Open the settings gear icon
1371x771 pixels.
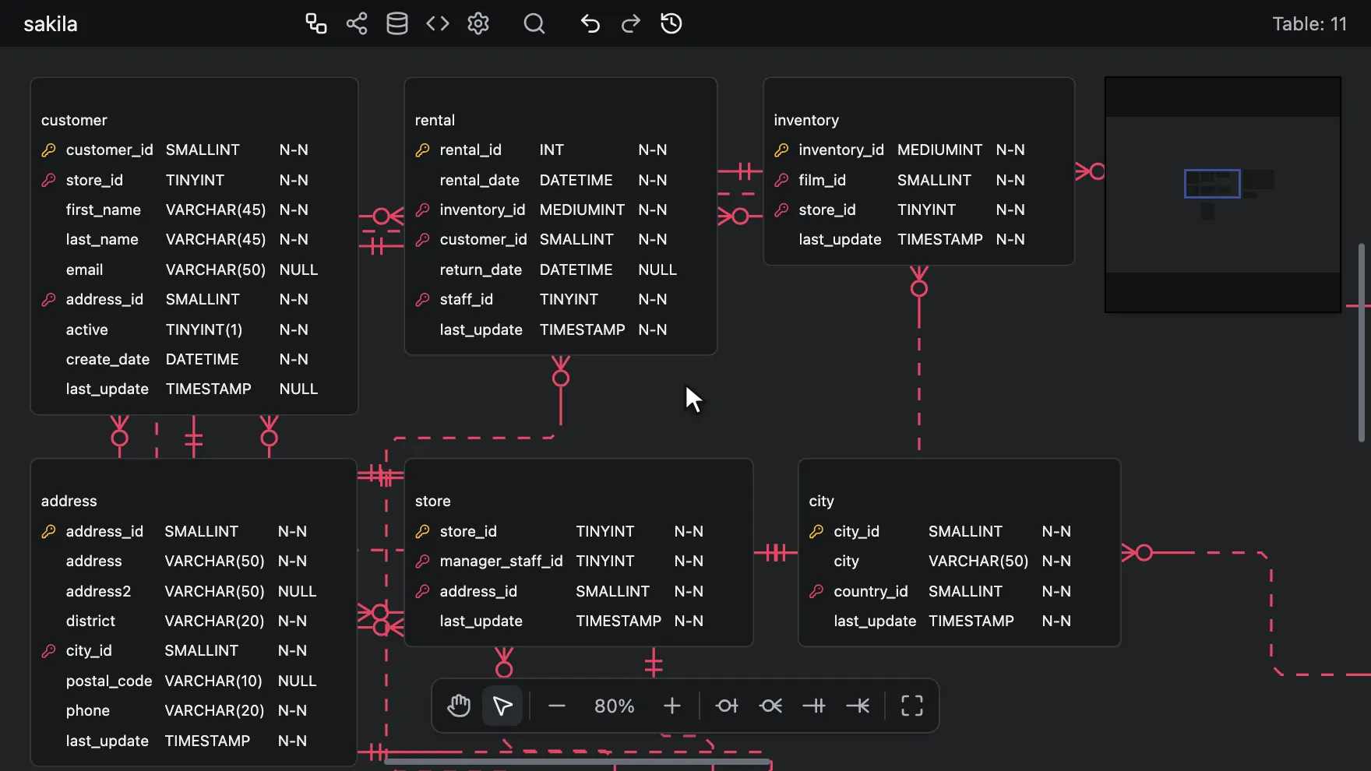coord(478,23)
